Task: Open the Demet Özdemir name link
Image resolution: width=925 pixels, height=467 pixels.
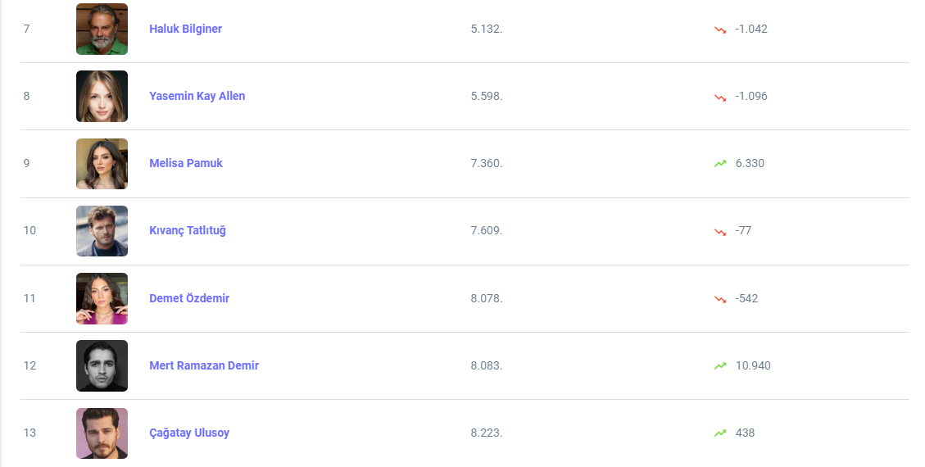Action: click(x=189, y=298)
